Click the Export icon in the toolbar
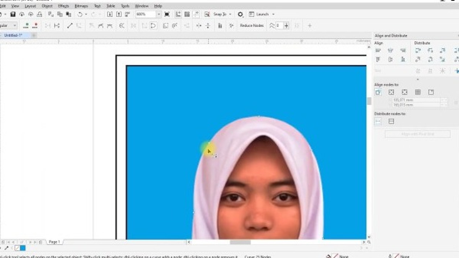The width and height of the screenshot is (459, 258). coord(119,14)
